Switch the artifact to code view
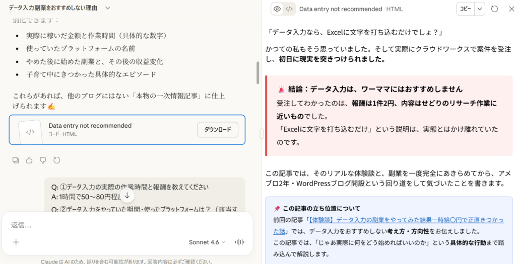 point(289,9)
